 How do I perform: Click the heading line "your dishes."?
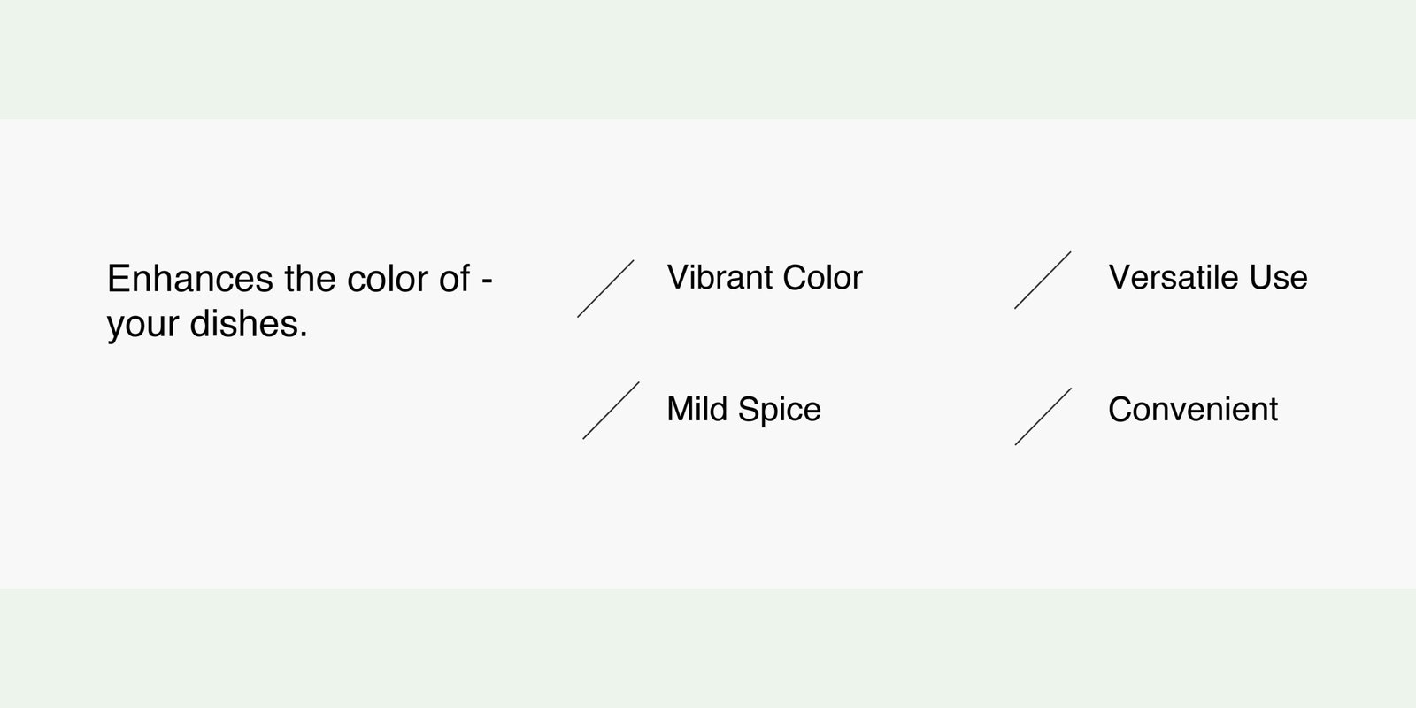pyautogui.click(x=207, y=324)
